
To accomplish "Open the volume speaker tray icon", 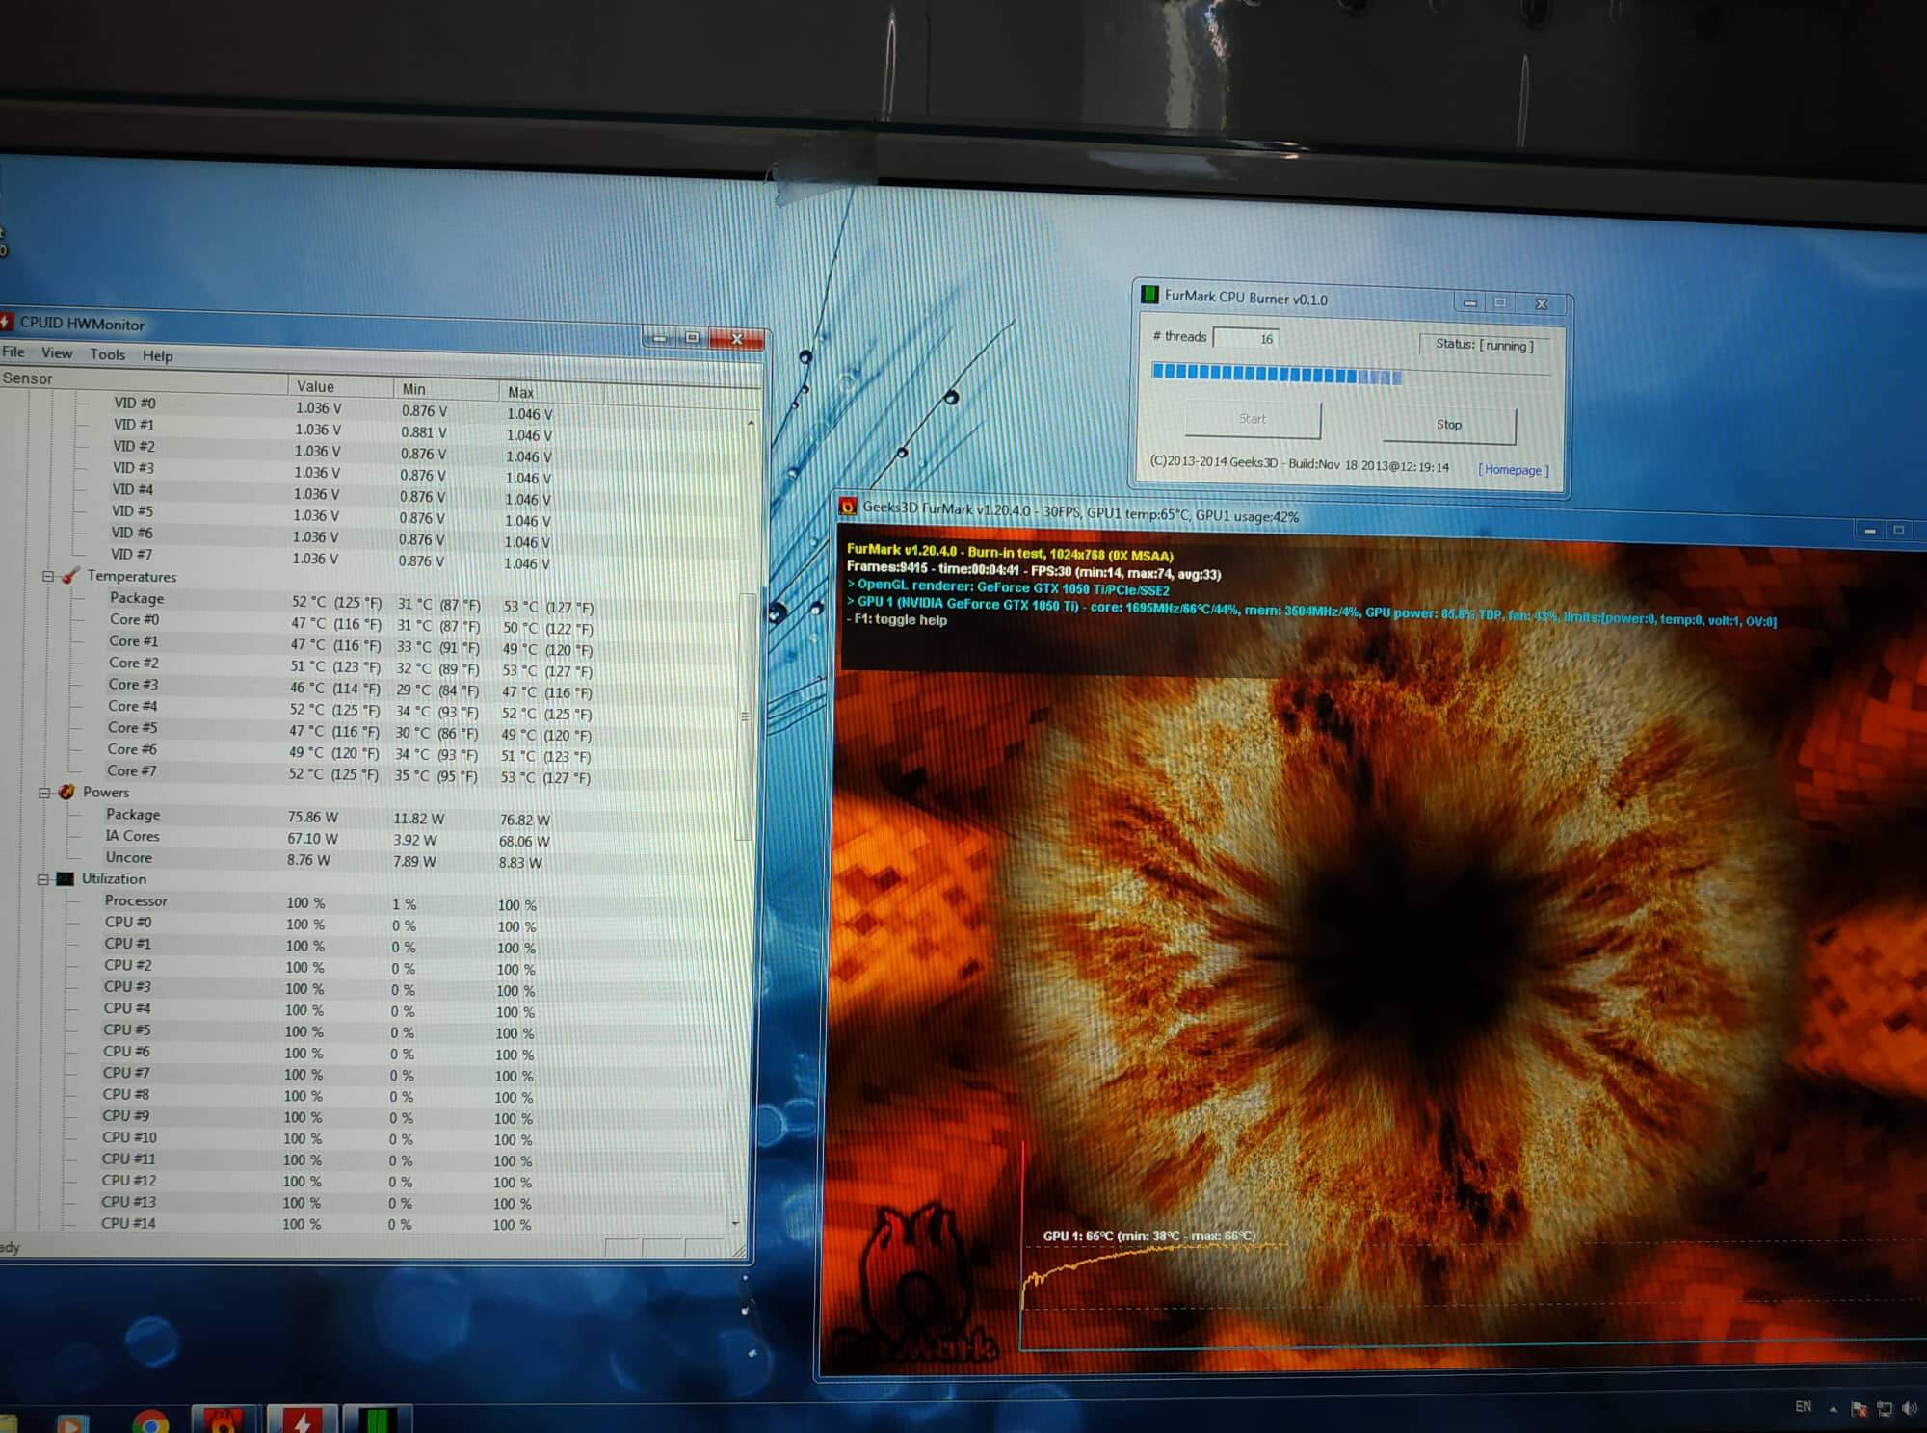I will pyautogui.click(x=1912, y=1409).
